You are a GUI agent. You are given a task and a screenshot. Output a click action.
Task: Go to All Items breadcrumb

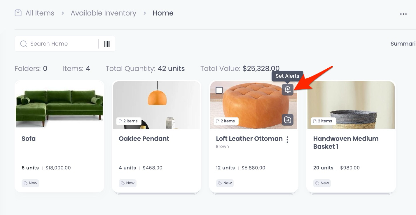(x=40, y=13)
